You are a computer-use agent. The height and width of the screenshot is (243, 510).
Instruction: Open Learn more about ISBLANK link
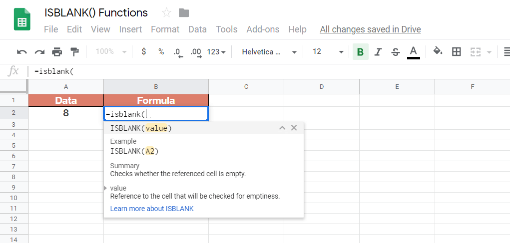(152, 209)
